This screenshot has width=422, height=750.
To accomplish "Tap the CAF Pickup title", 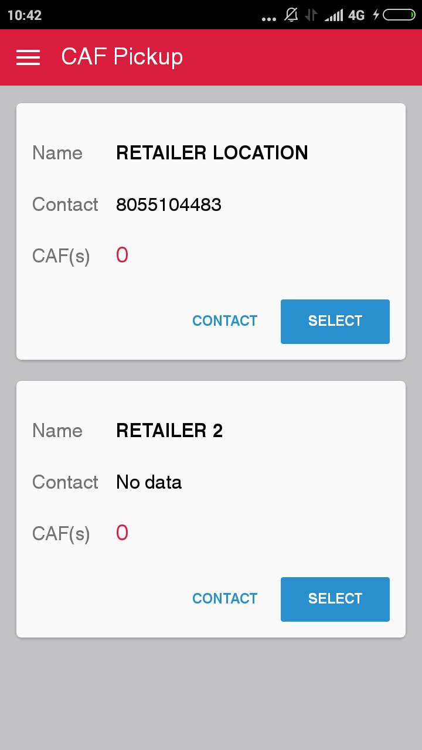I will coord(122,57).
